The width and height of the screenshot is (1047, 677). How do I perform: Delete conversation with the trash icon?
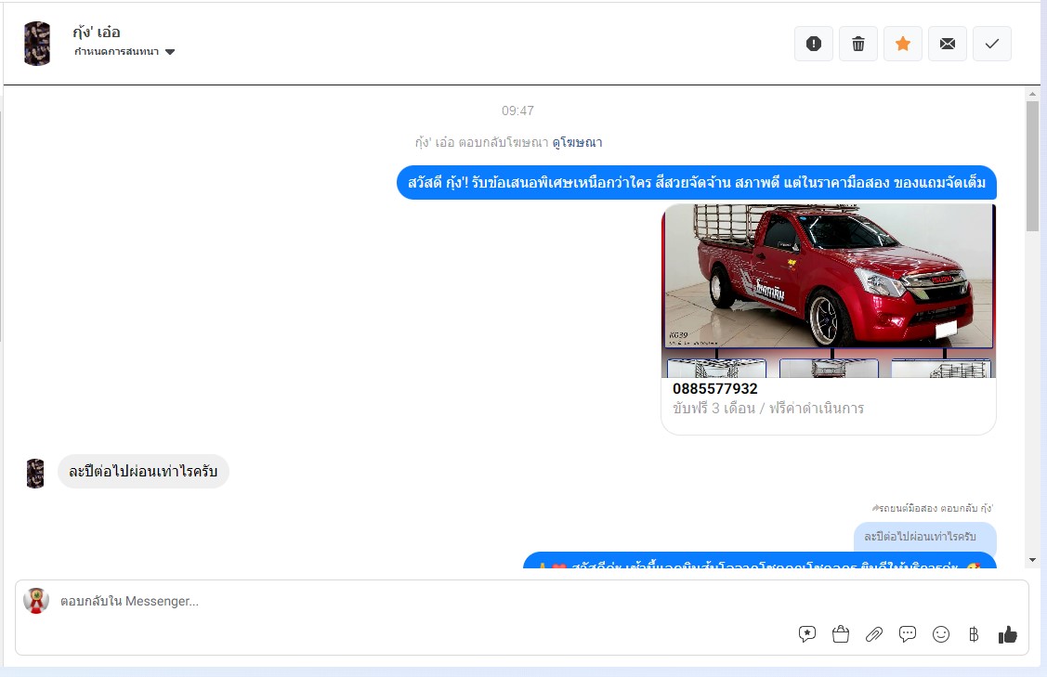(858, 44)
